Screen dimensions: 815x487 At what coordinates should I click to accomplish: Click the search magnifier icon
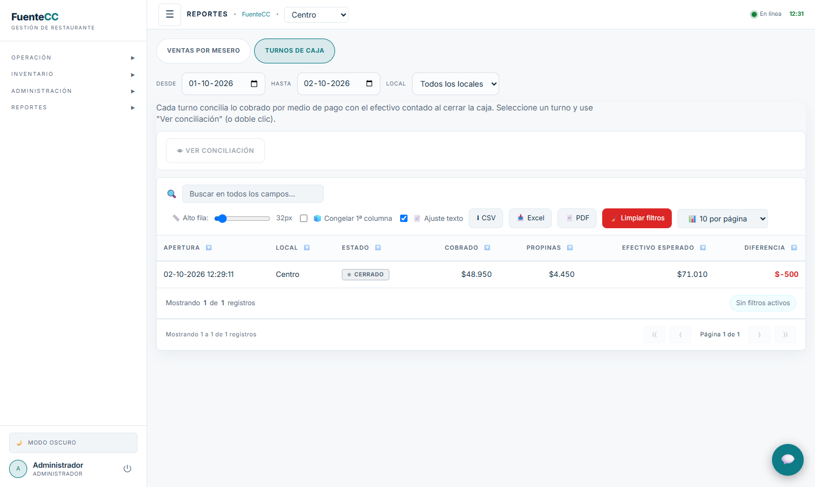[x=171, y=194]
